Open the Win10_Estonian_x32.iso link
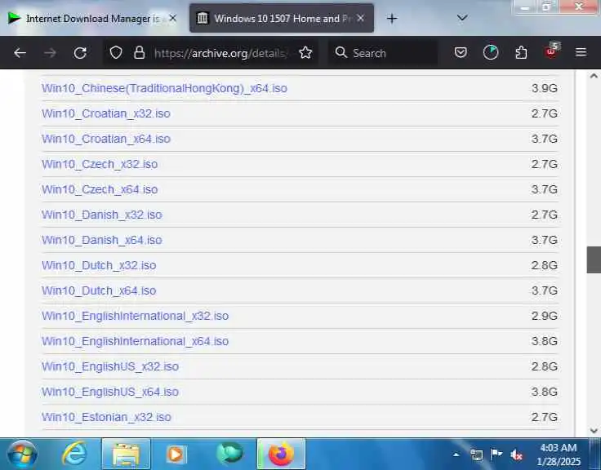 106,417
